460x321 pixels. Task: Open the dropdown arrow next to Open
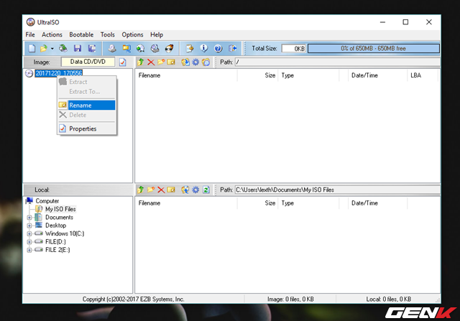(x=52, y=49)
